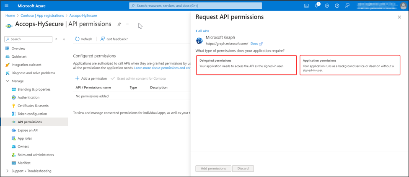This screenshot has height=177, width=409.
Task: Choose Application permissions option
Action: (x=349, y=65)
